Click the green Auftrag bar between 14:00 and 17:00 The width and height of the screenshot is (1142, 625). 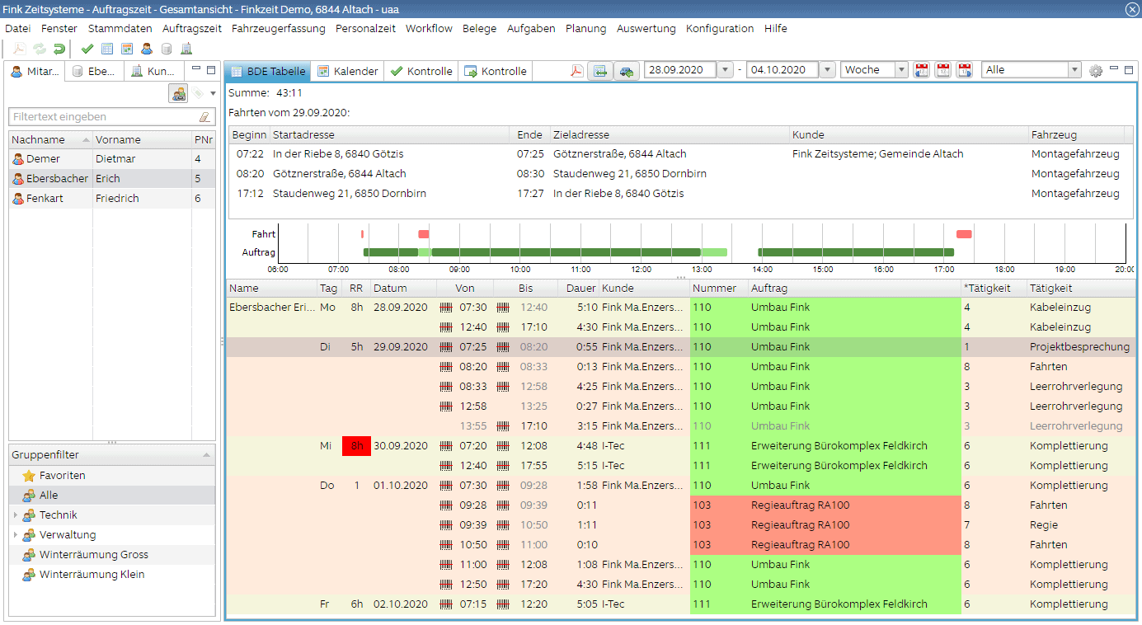click(856, 252)
